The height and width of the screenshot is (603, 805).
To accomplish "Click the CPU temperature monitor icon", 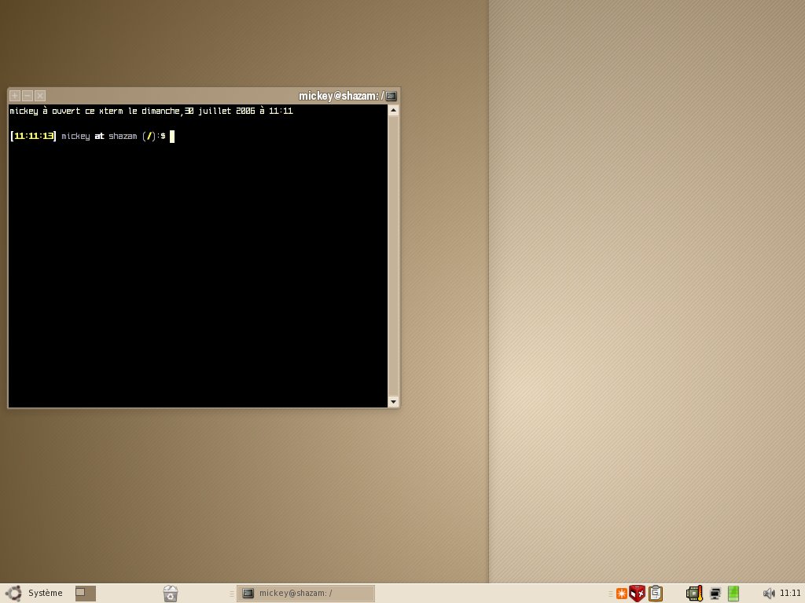I will (x=694, y=594).
